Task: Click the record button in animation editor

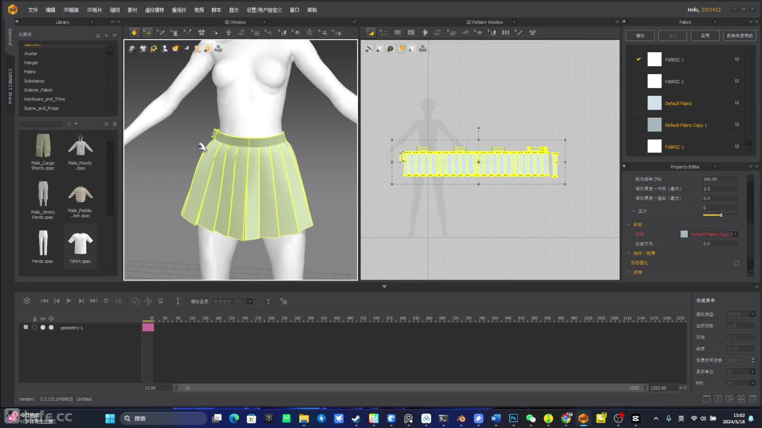Action: [x=27, y=301]
